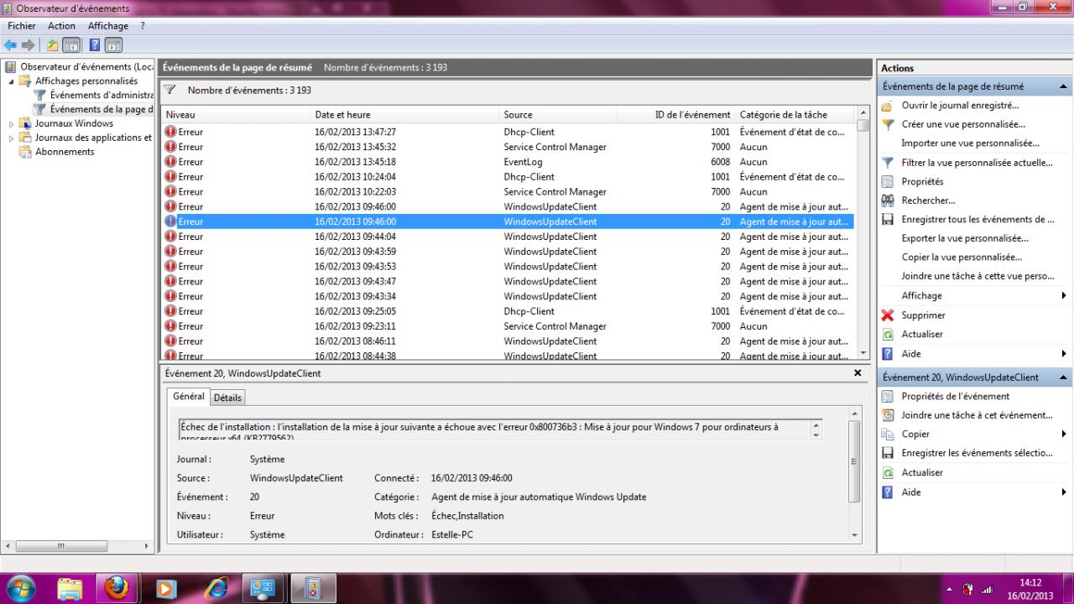Expand the Journaux Windows tree node
The height and width of the screenshot is (604, 1074).
[x=12, y=124]
